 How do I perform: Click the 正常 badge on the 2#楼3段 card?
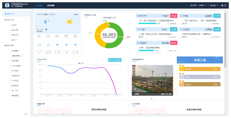pos(217,29)
